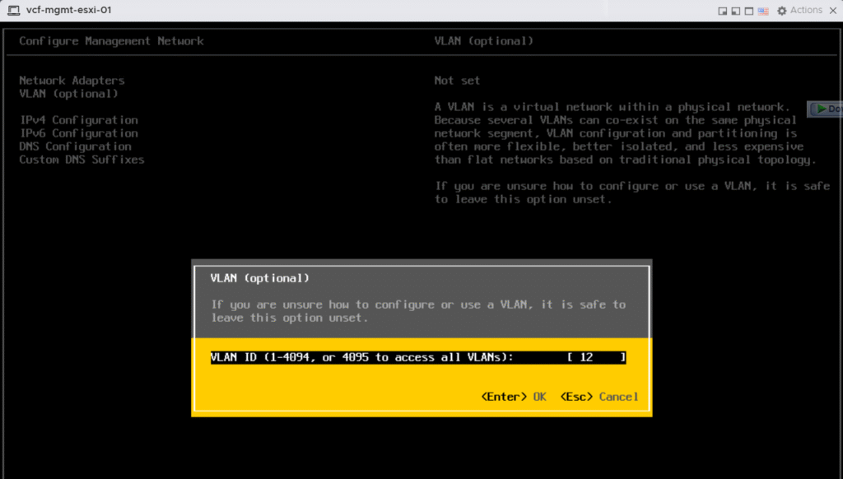Viewport: 843px width, 479px height.
Task: Click the first console window-size icon
Action: (x=723, y=11)
